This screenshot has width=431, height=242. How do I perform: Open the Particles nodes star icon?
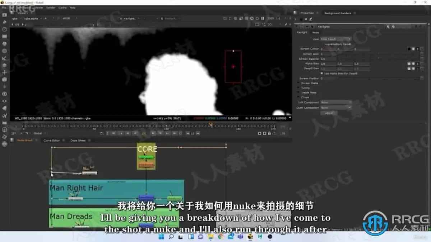5,87
